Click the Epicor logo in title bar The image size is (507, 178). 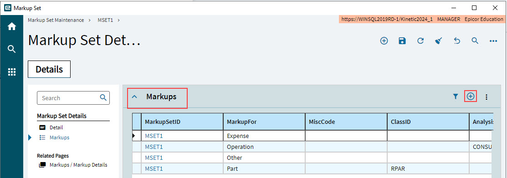coord(7,8)
